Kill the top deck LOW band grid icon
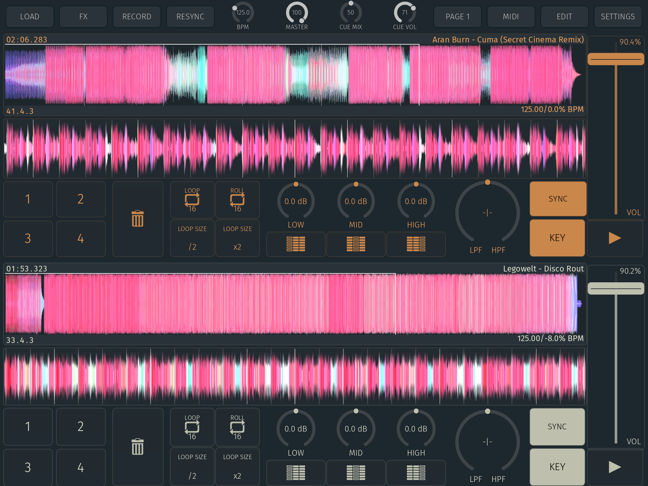The width and height of the screenshot is (648, 486). 296,244
